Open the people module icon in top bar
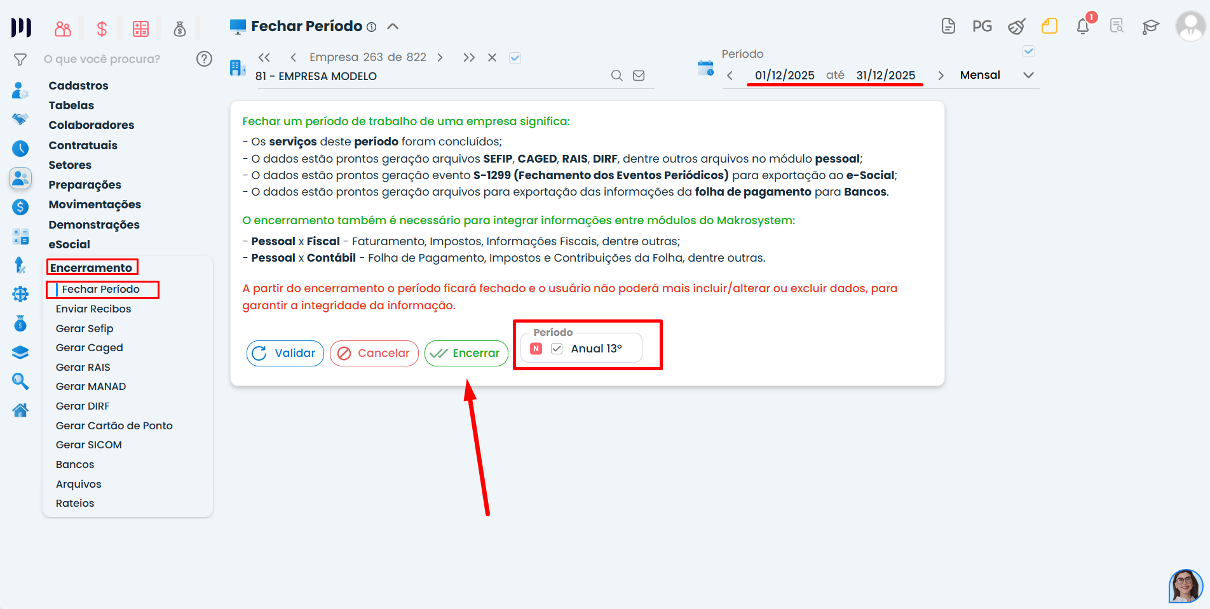 tap(63, 29)
